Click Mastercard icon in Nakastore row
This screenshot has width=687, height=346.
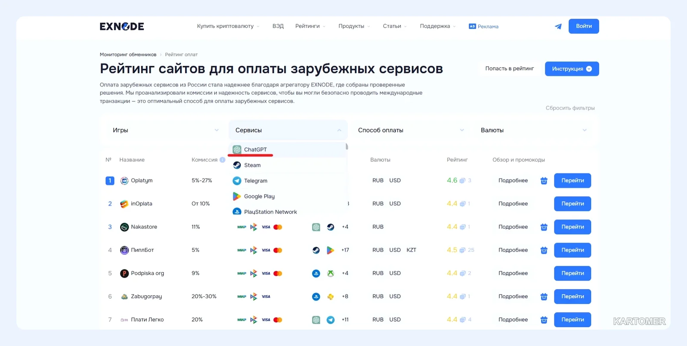click(278, 227)
